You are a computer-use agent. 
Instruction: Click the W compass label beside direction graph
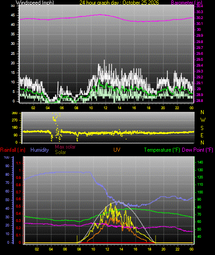(203, 120)
